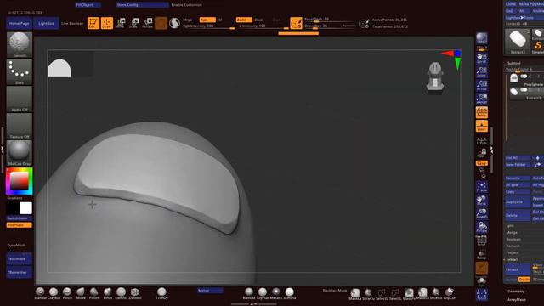Select the Inflat brush
The image size is (544, 306).
pyautogui.click(x=108, y=293)
